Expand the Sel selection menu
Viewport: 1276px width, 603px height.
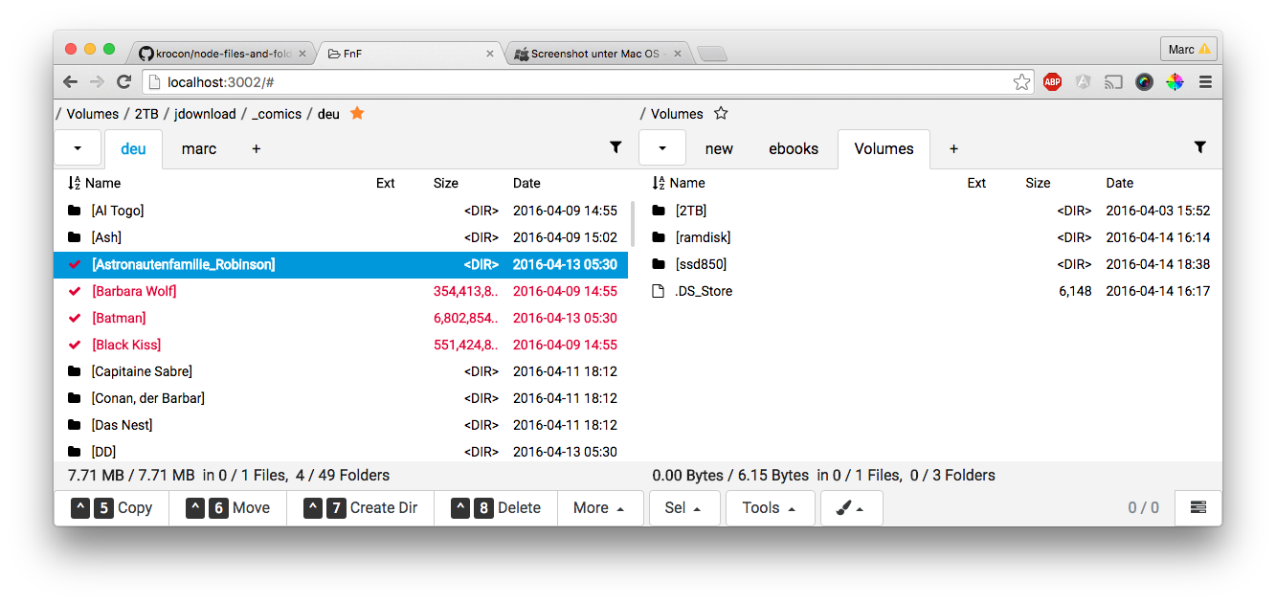[x=683, y=508]
